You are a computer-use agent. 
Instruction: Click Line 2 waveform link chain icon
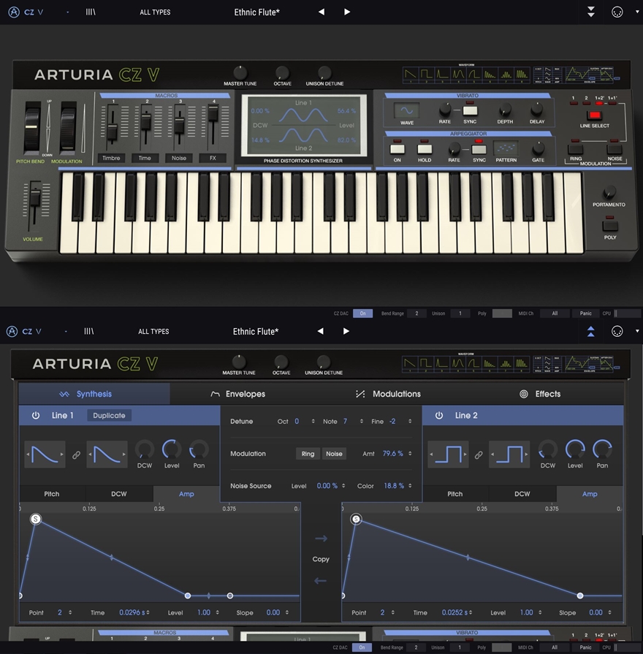point(479,455)
